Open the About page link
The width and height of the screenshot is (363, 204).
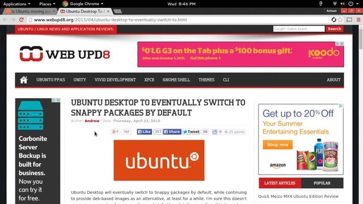click(334, 80)
